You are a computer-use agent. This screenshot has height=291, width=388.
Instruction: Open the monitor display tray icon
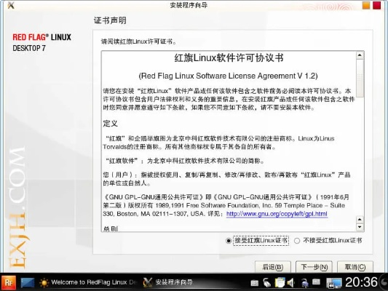click(x=334, y=283)
